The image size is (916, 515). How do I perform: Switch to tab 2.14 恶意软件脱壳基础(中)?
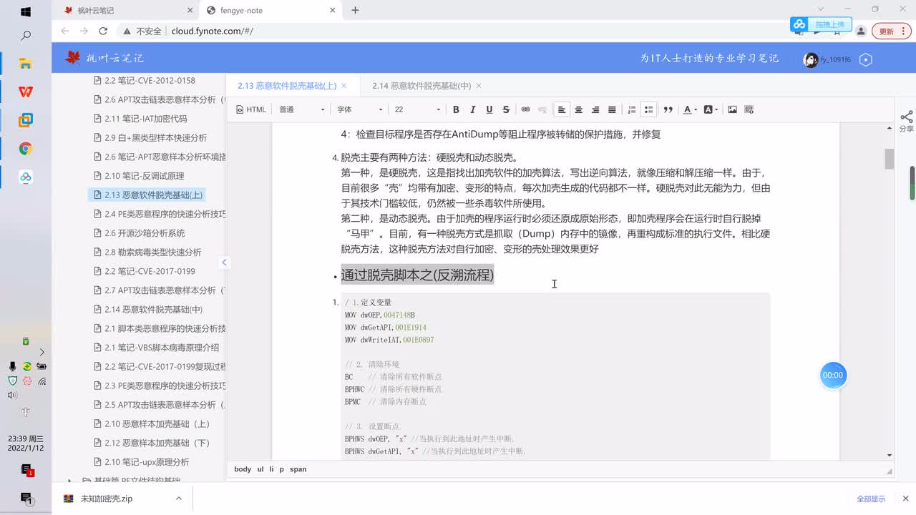click(421, 86)
